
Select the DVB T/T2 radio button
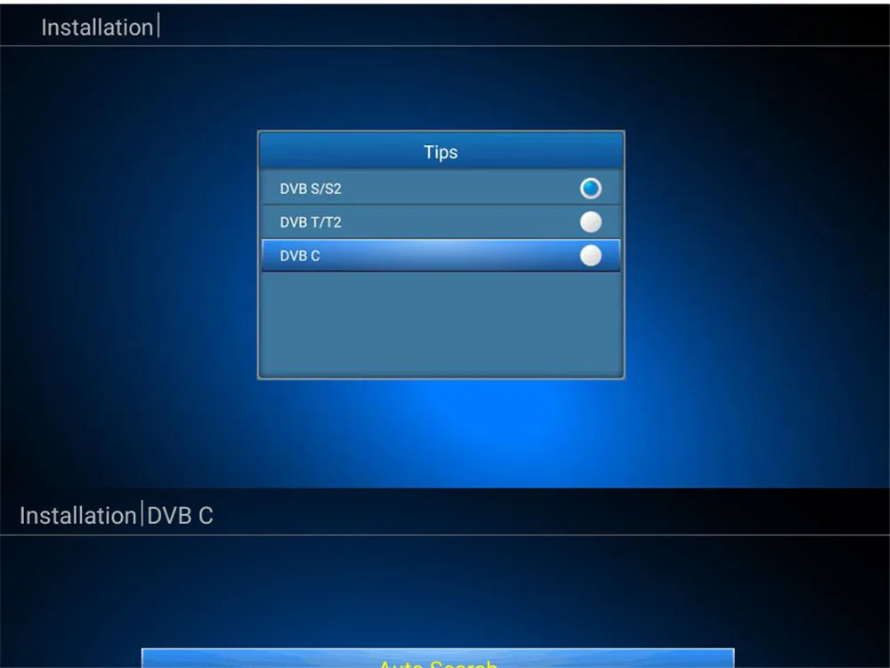(590, 221)
